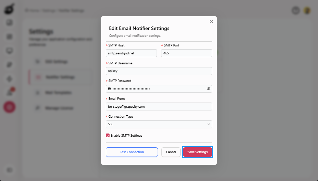This screenshot has width=318, height=181.
Task: Click the 'SMTP Host' label
Action: [116, 45]
